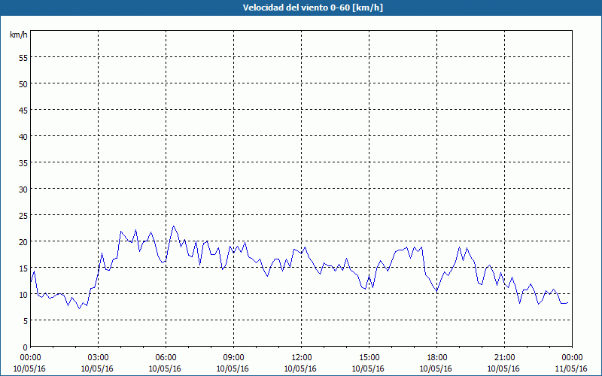Click the wind speed dip at 18:00
This screenshot has height=376, width=602.
click(x=437, y=291)
